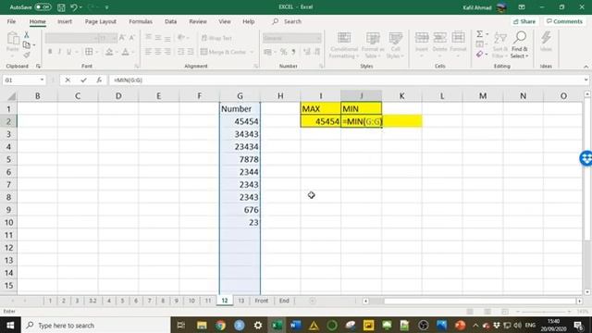Click the Cell Styles icon
The image size is (592, 333).
tap(396, 38)
